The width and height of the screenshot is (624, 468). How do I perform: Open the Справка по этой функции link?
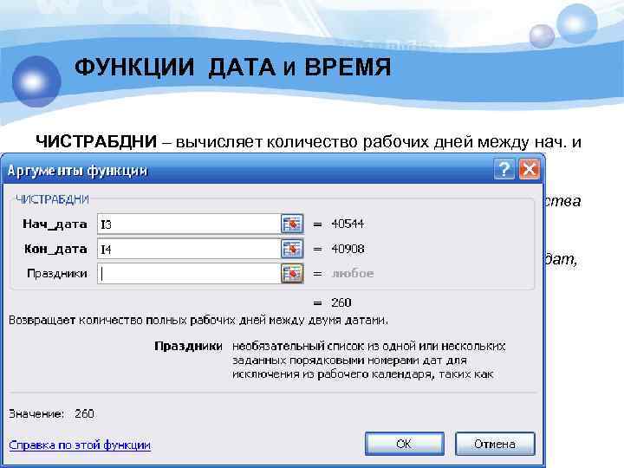pyautogui.click(x=80, y=445)
